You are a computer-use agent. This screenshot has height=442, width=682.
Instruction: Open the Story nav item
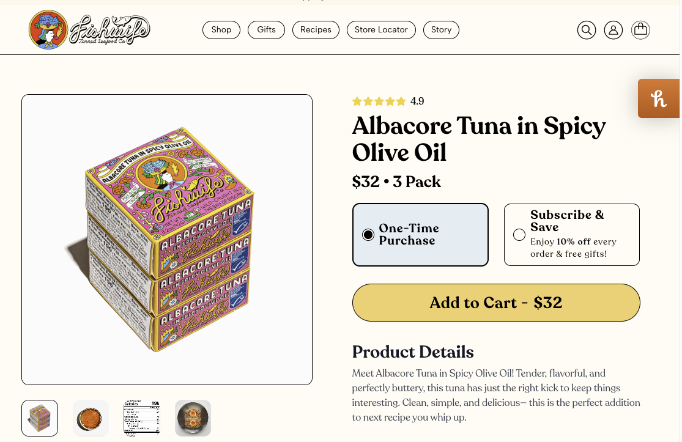[441, 29]
